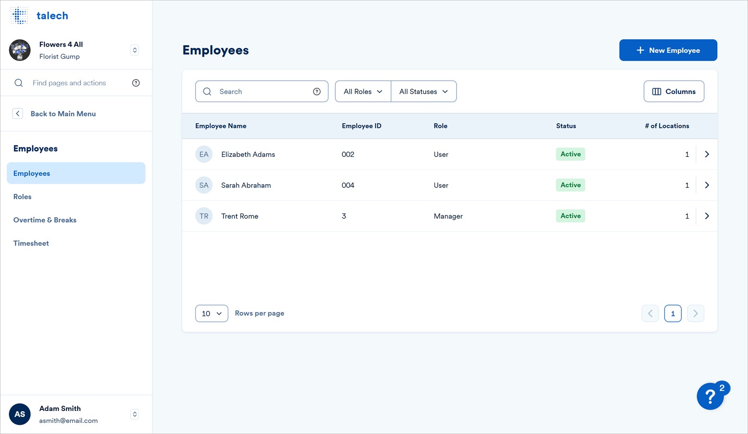Expand Trent Rome's employee details chevron
This screenshot has height=434, width=748.
706,216
